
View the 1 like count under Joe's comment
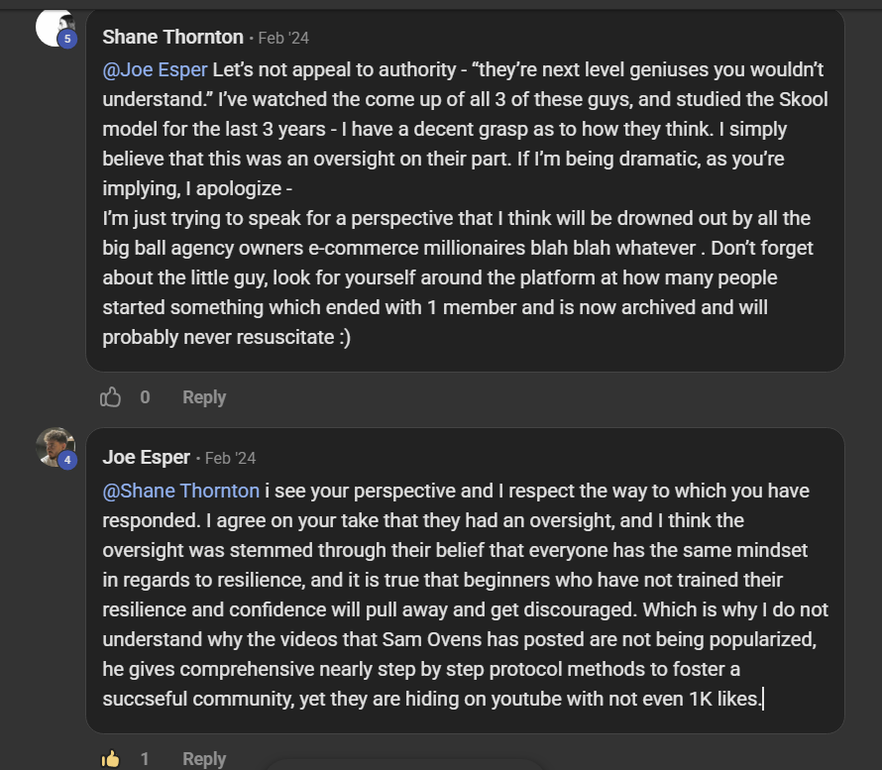(145, 759)
